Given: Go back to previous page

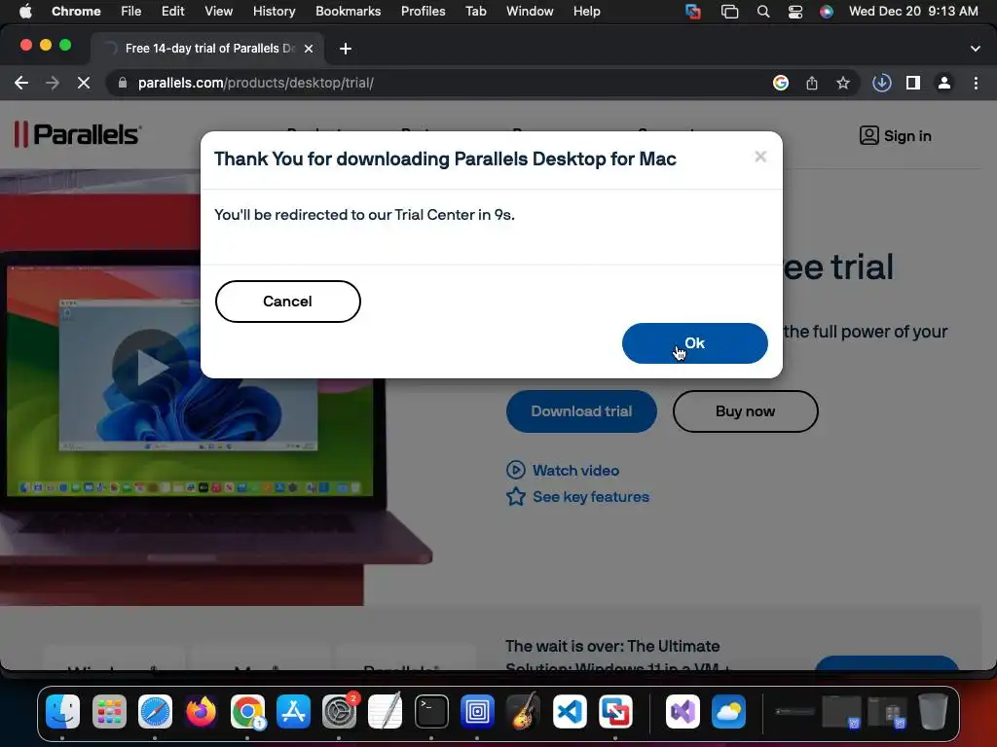Looking at the screenshot, I should pos(21,83).
